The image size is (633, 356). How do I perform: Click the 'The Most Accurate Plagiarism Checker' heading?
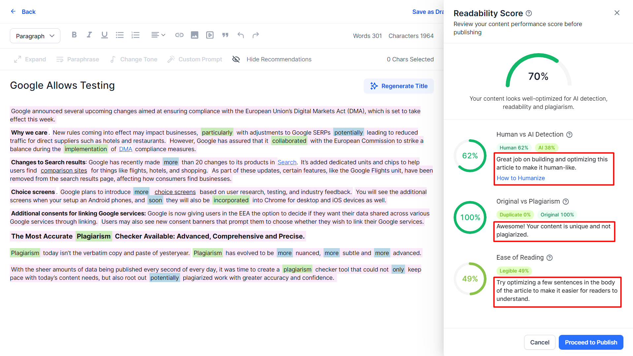[x=158, y=236]
